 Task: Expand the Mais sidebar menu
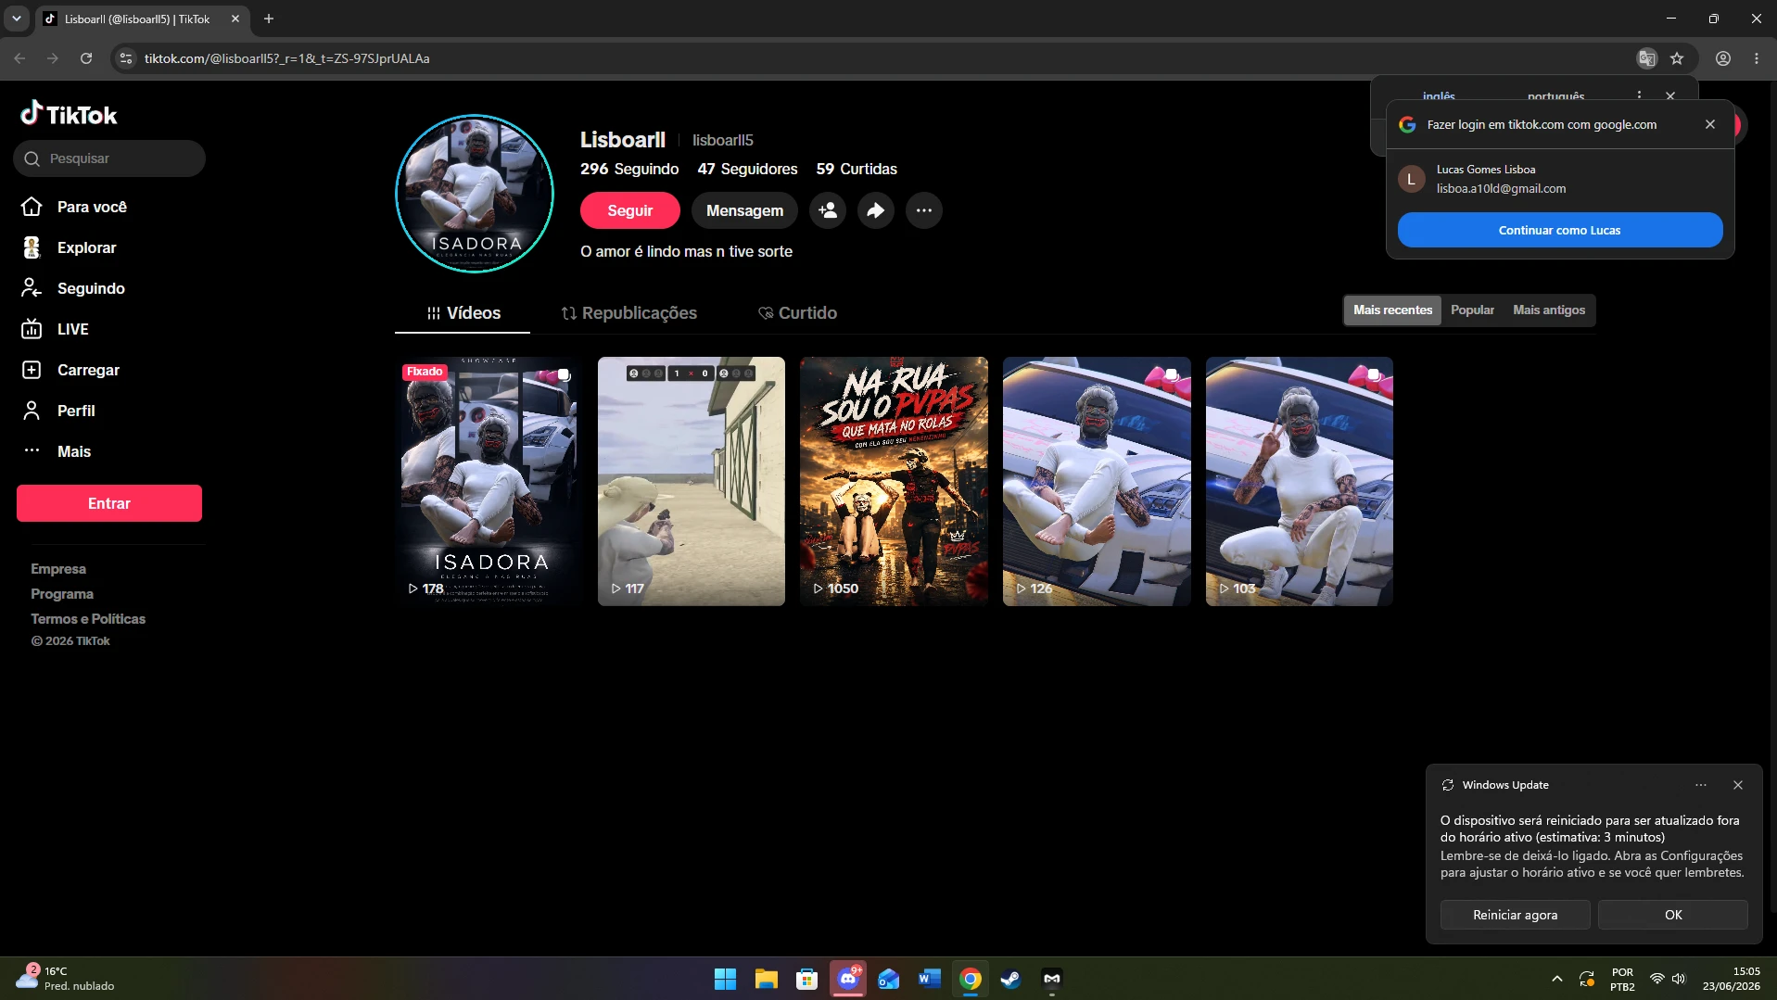click(x=57, y=451)
